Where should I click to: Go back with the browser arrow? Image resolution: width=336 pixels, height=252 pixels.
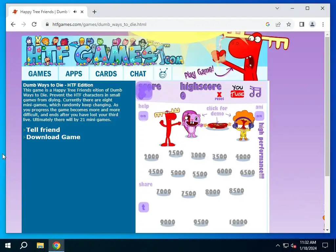point(13,24)
